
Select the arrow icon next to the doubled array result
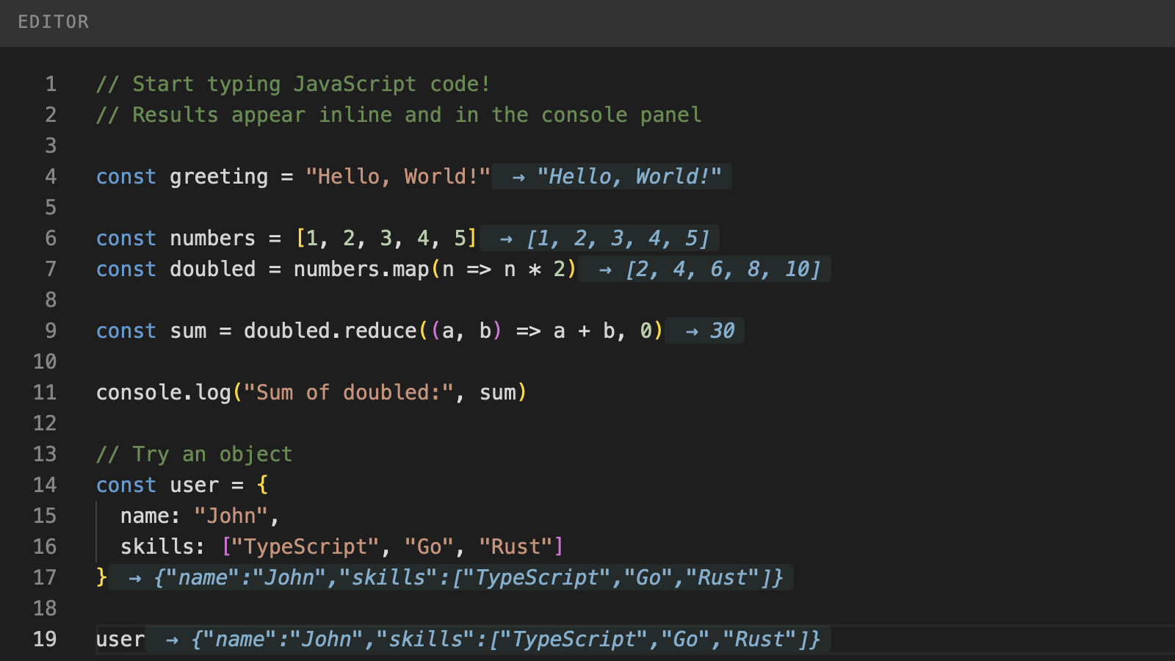point(604,269)
